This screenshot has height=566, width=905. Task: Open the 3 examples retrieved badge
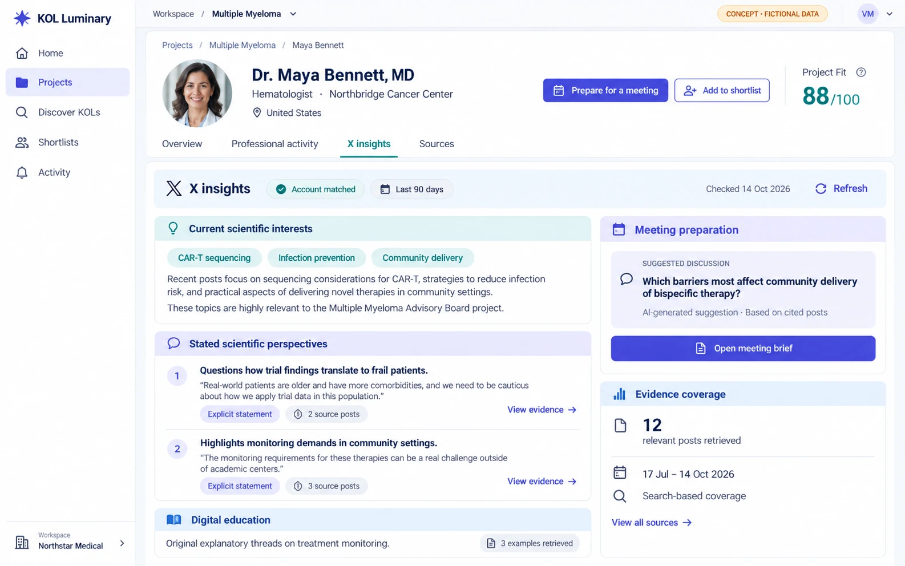pos(530,543)
